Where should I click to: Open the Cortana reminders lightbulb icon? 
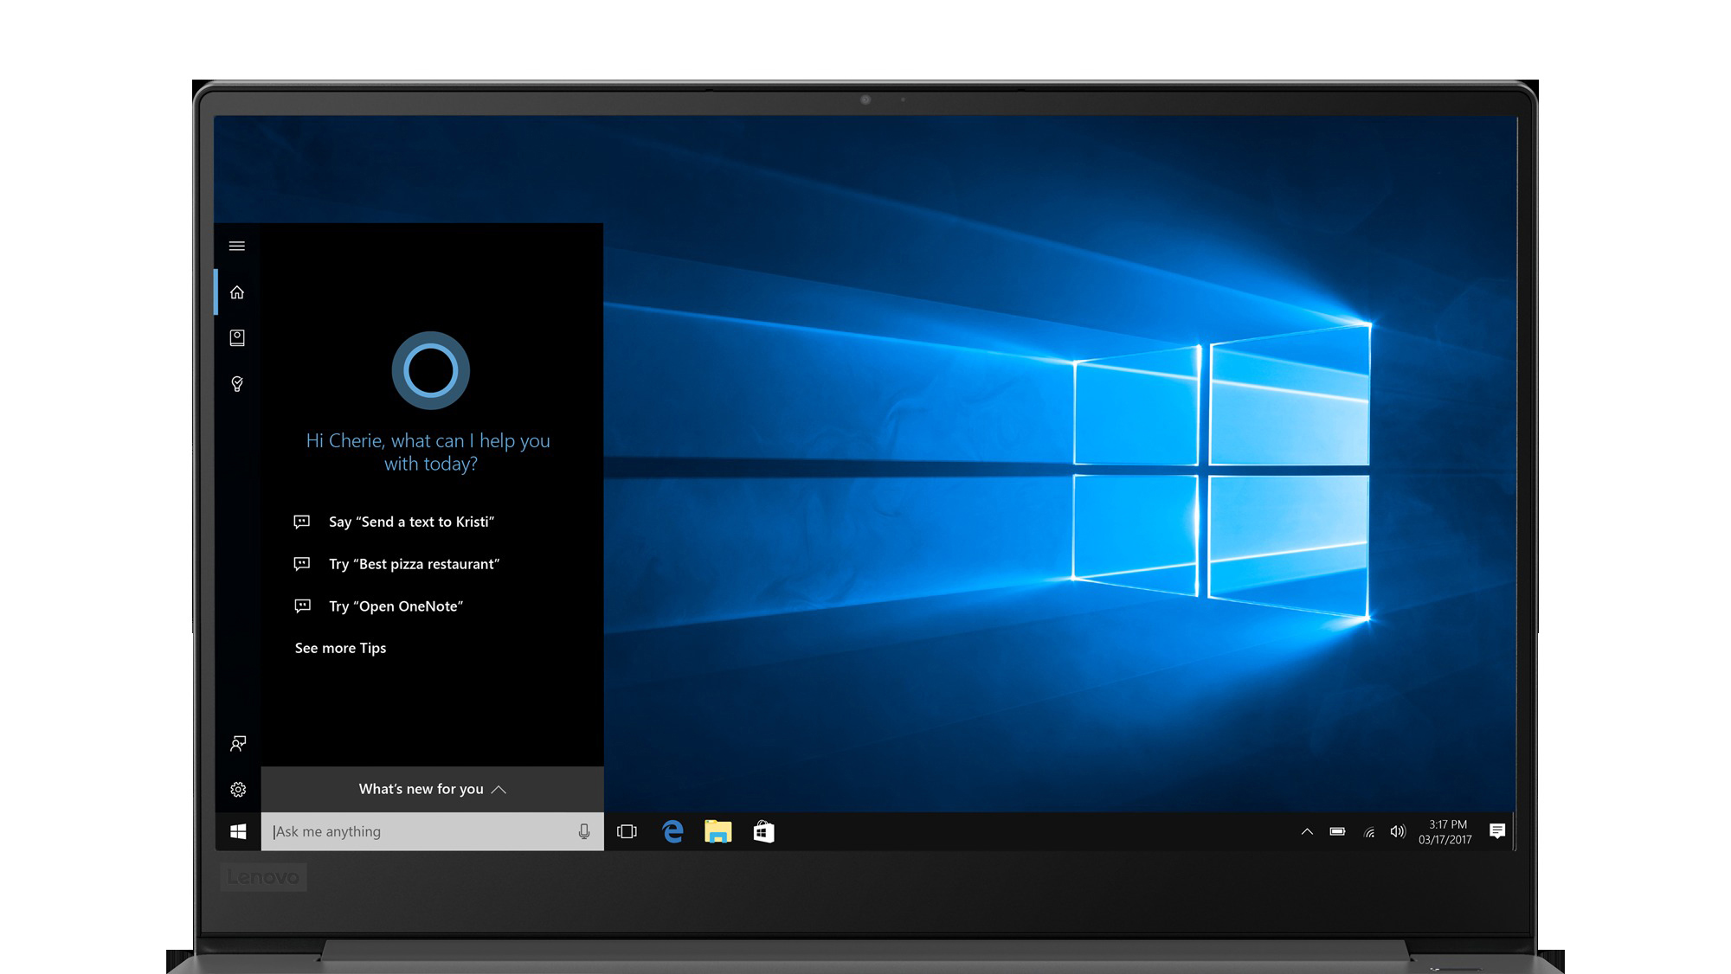[x=237, y=383]
